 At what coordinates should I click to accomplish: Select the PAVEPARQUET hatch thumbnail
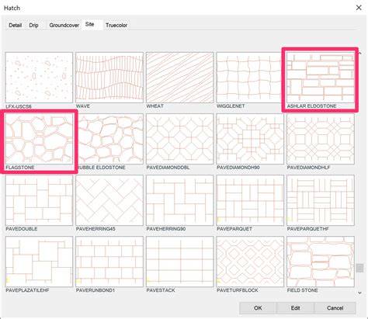250,200
